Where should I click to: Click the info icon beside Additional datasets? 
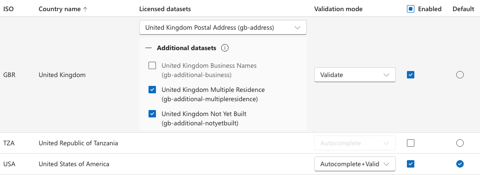click(225, 48)
